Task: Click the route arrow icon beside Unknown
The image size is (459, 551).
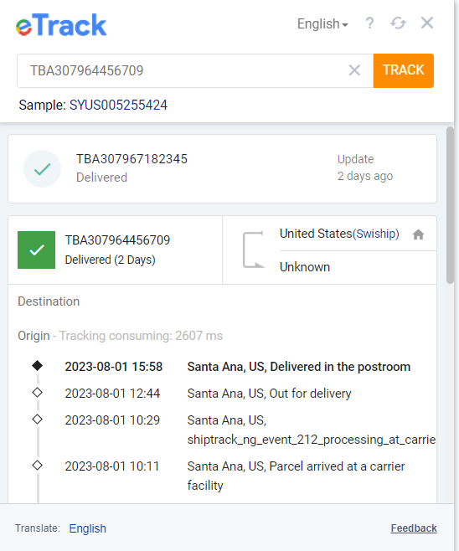Action: (x=254, y=250)
